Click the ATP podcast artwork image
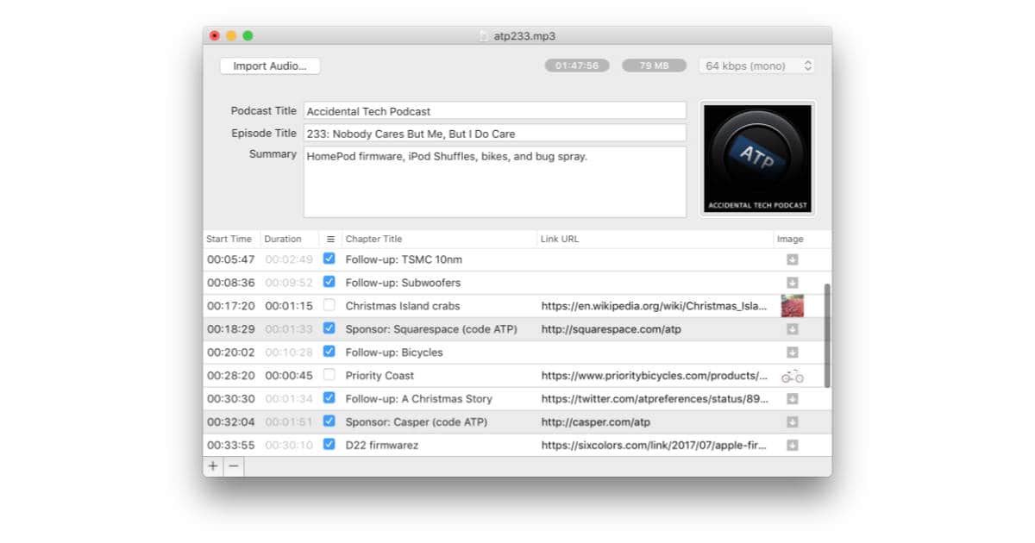 coord(758,159)
